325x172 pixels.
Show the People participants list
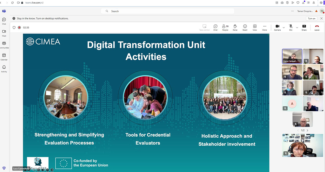tap(225, 27)
